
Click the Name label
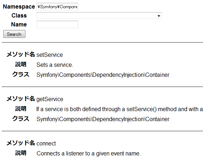point(19,24)
